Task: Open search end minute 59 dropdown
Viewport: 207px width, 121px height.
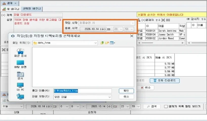Action: point(136,107)
